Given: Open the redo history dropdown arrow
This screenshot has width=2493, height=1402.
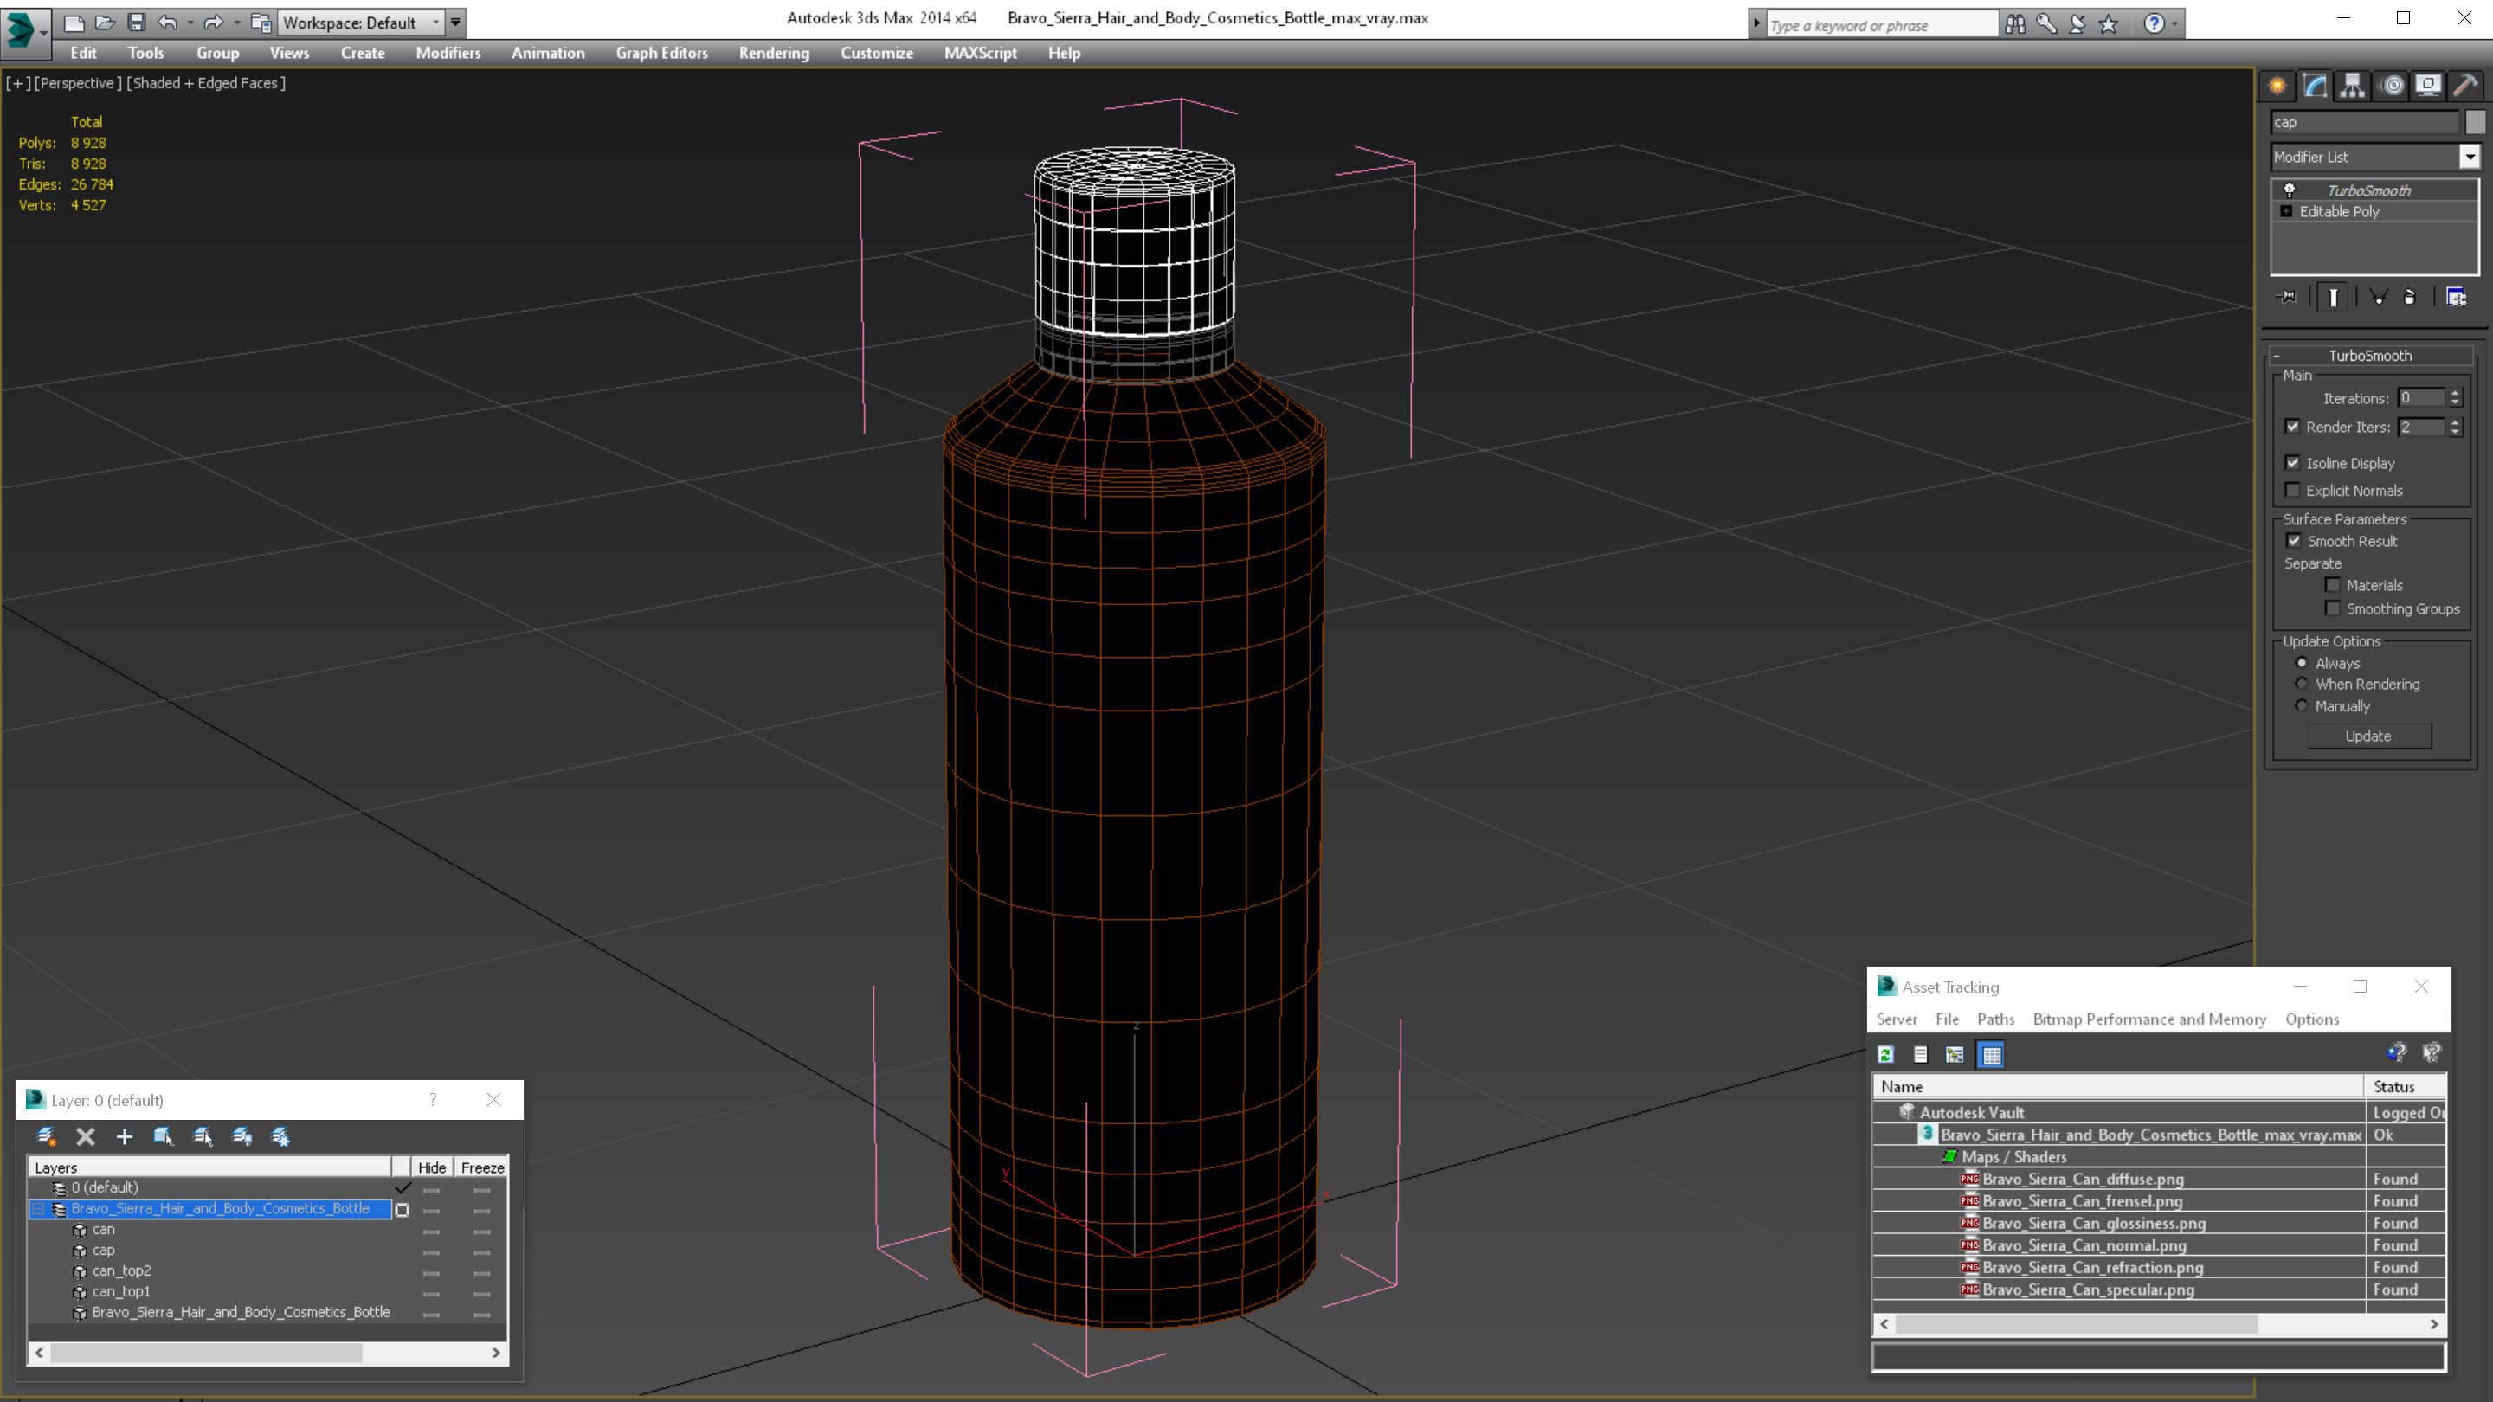Looking at the screenshot, I should point(236,23).
